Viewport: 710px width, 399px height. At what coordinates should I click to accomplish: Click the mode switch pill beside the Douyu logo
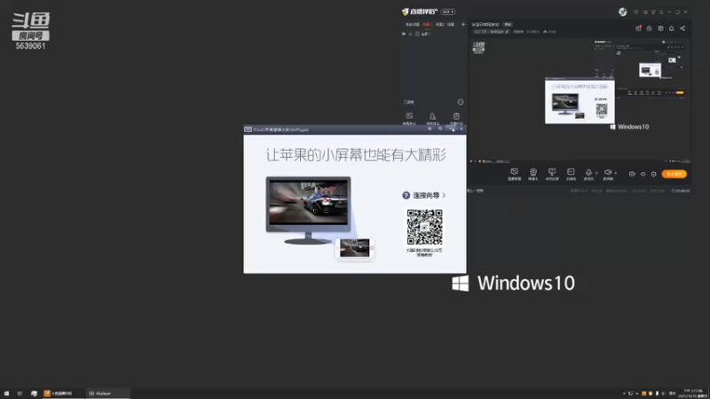[x=448, y=12]
